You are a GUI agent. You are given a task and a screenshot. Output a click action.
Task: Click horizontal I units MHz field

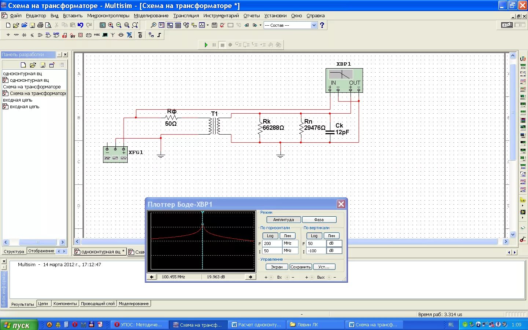pos(290,251)
